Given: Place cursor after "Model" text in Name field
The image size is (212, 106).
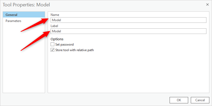Looking at the screenshot, I should tap(61, 20).
